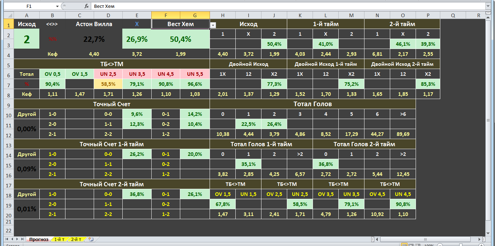495x246 pixels.
Task: Expand the formula bar with the chevron
Action: [x=487, y=6]
